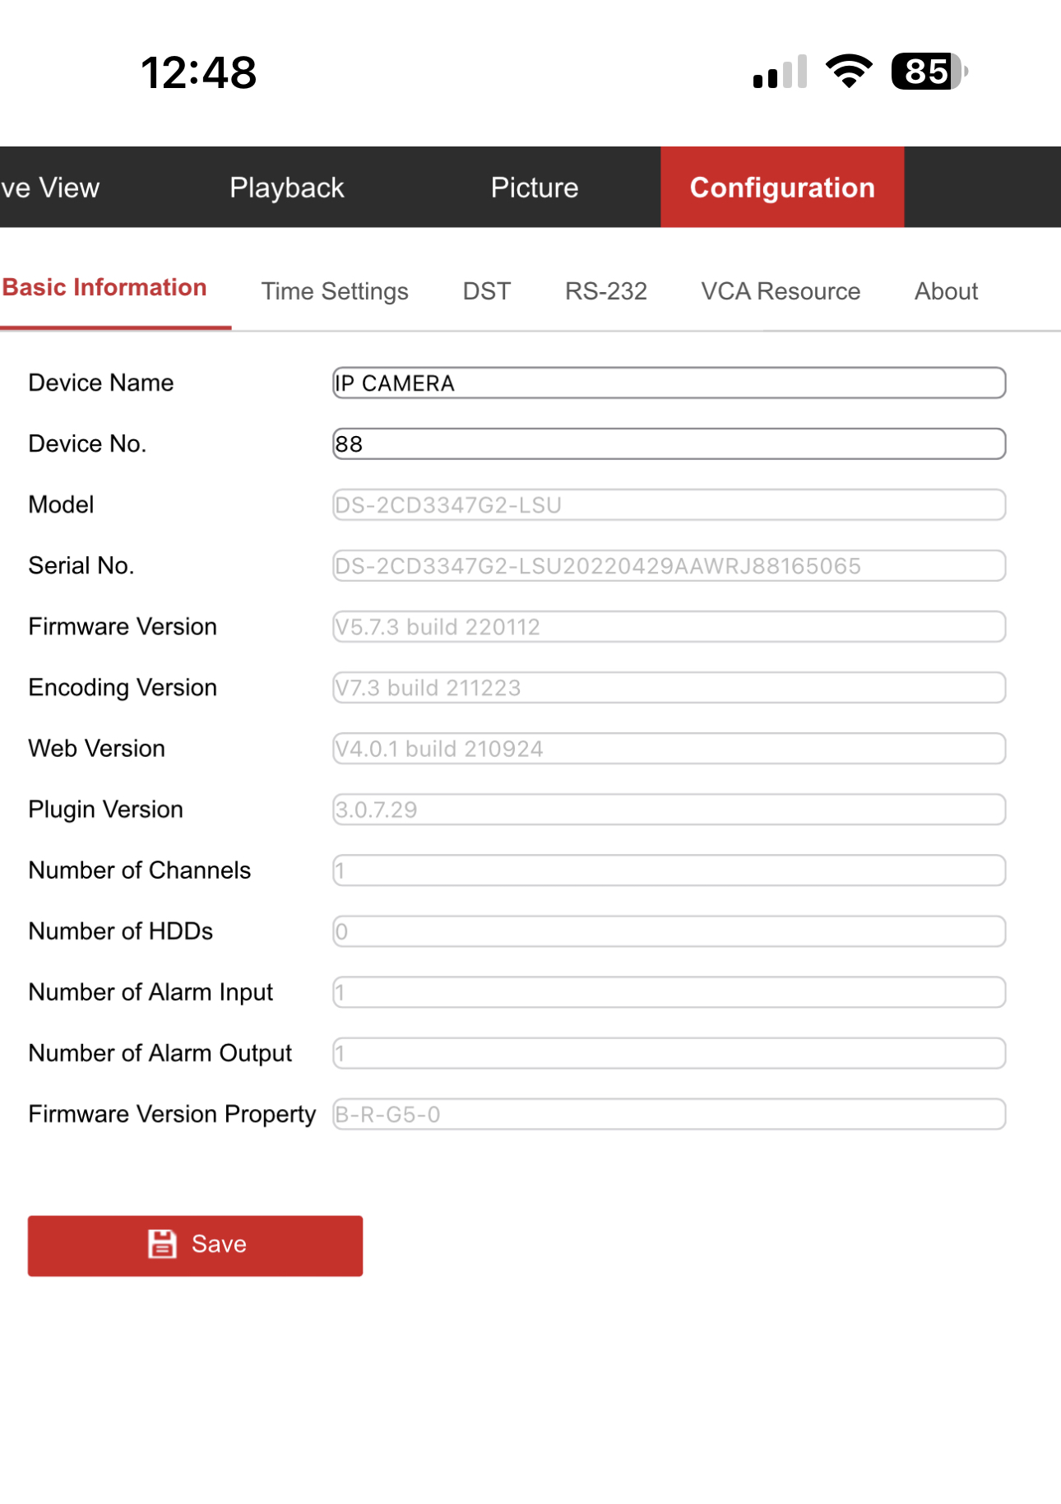Select the Basic Information sub-tab
The height and width of the screenshot is (1504, 1061).
(105, 288)
